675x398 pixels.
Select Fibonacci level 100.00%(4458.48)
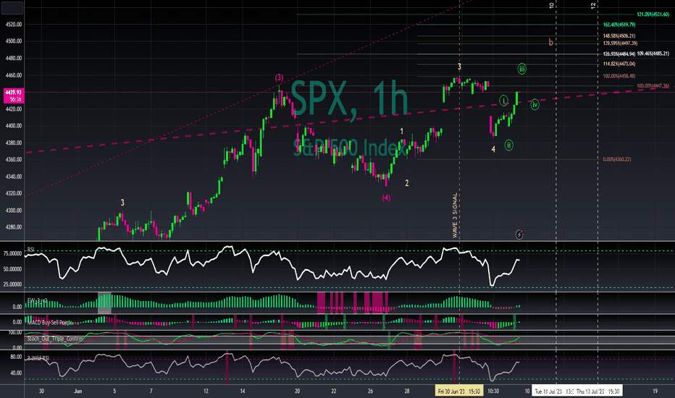[x=619, y=76]
